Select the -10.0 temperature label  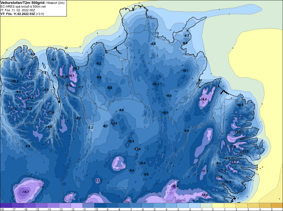coord(165,113)
